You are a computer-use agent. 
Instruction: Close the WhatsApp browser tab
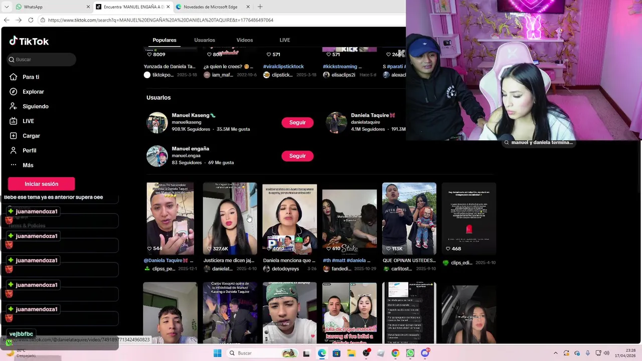tap(88, 7)
